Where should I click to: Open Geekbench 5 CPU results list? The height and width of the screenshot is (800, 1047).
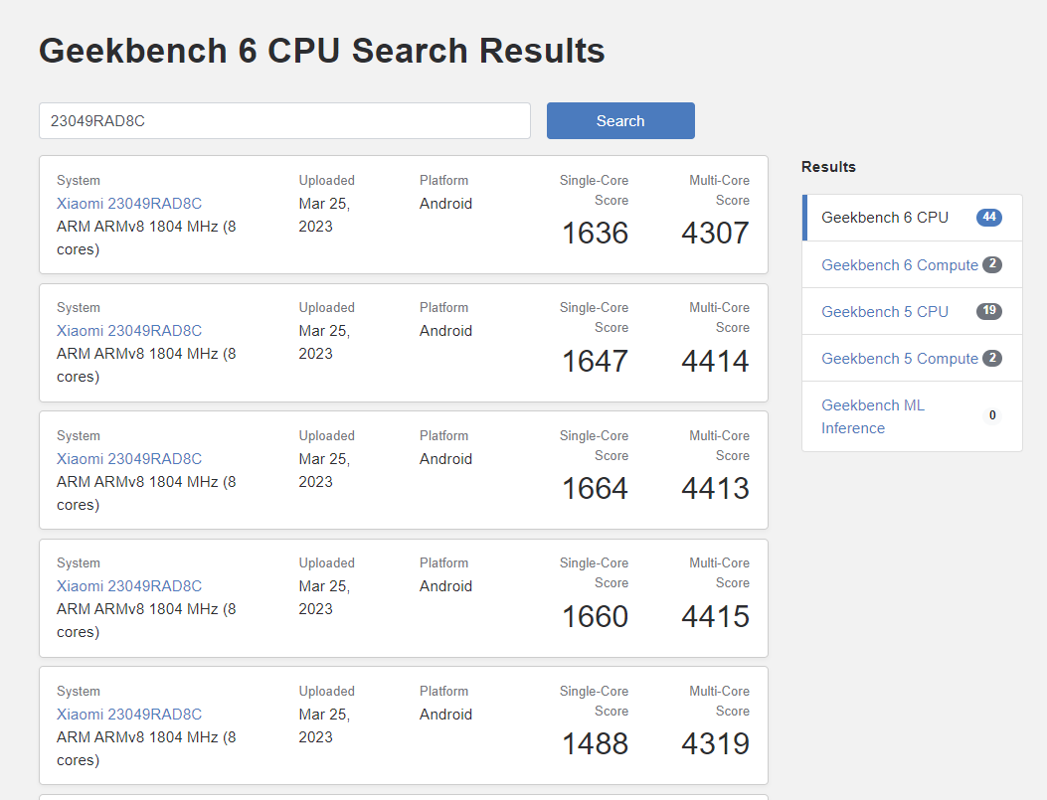coord(884,311)
